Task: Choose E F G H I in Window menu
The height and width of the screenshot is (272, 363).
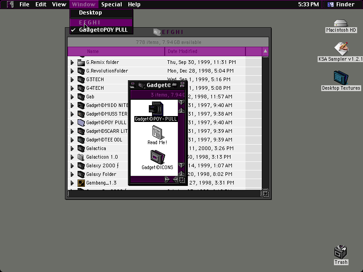Action: coord(101,22)
